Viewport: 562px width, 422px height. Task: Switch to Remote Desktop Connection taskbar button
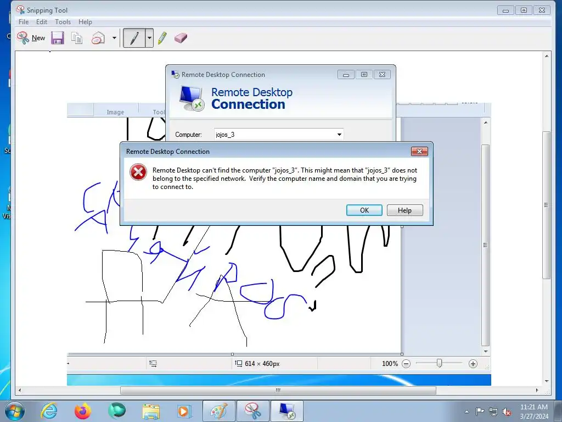[286, 411]
